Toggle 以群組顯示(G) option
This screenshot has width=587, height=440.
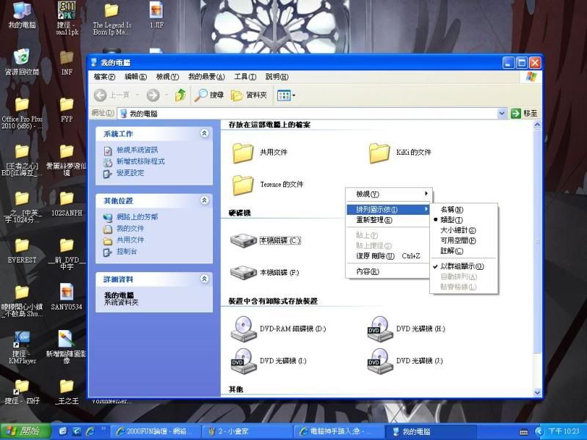tap(464, 266)
